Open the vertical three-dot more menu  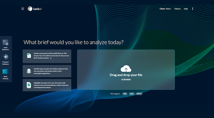(193, 9)
